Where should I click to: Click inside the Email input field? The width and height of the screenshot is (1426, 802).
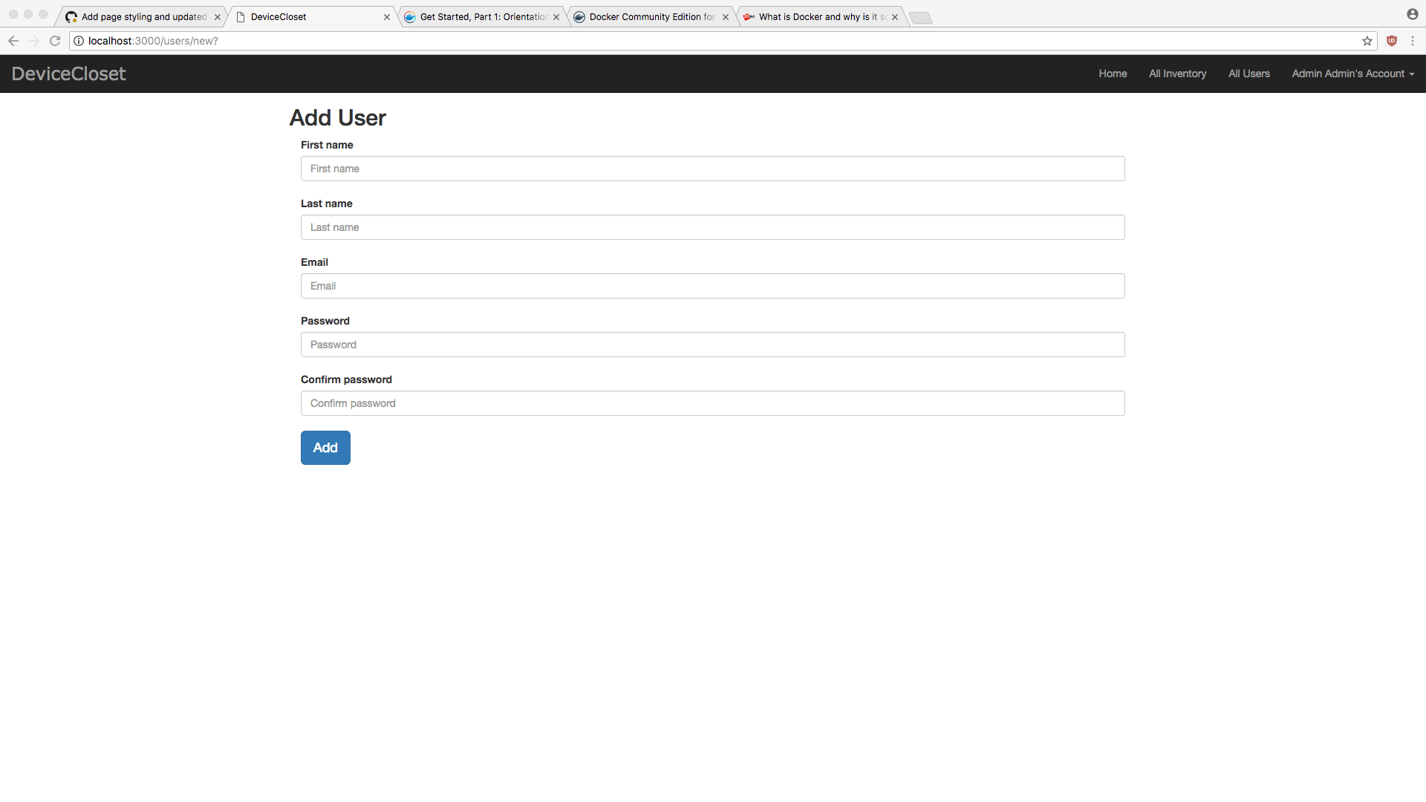click(712, 286)
